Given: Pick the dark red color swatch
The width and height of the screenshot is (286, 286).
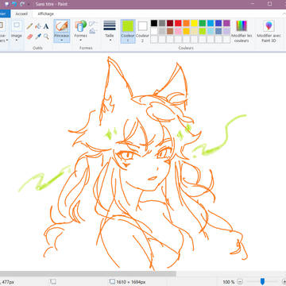Looking at the screenshot, I should [x=170, y=23].
